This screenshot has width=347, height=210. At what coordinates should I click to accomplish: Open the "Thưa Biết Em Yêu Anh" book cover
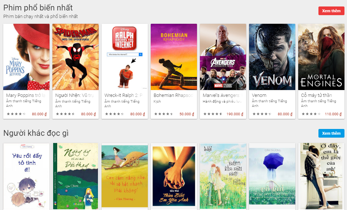174,177
